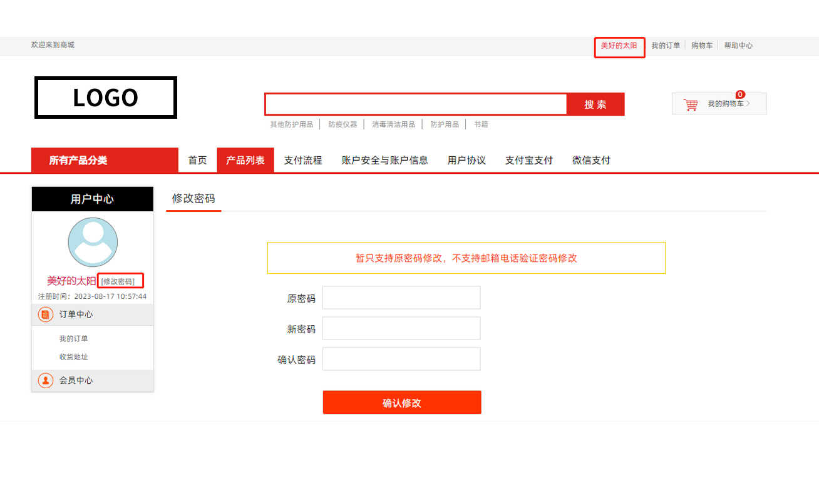Open 我的订单 in the sidebar
This screenshot has width=819, height=482.
pyautogui.click(x=74, y=339)
